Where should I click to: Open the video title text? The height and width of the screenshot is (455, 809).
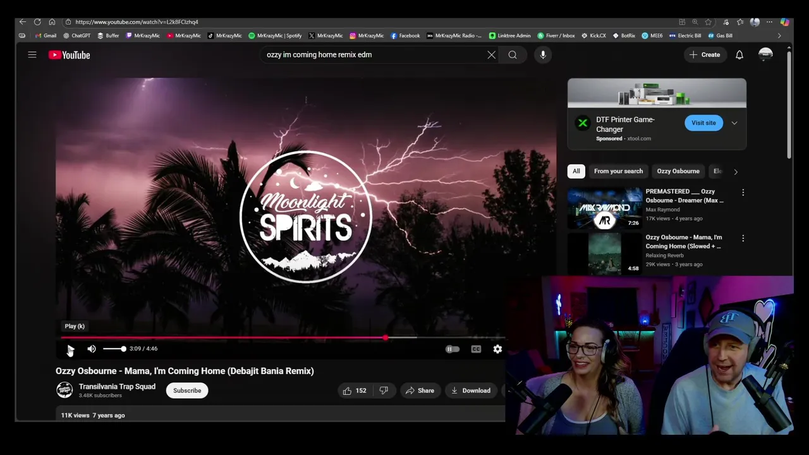(185, 371)
